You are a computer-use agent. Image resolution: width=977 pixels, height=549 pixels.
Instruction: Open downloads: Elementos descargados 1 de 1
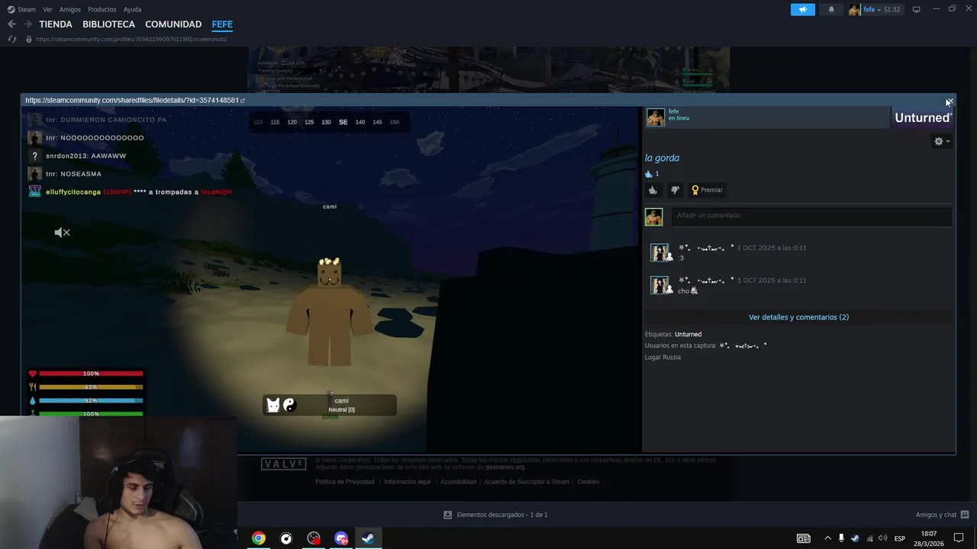496,515
